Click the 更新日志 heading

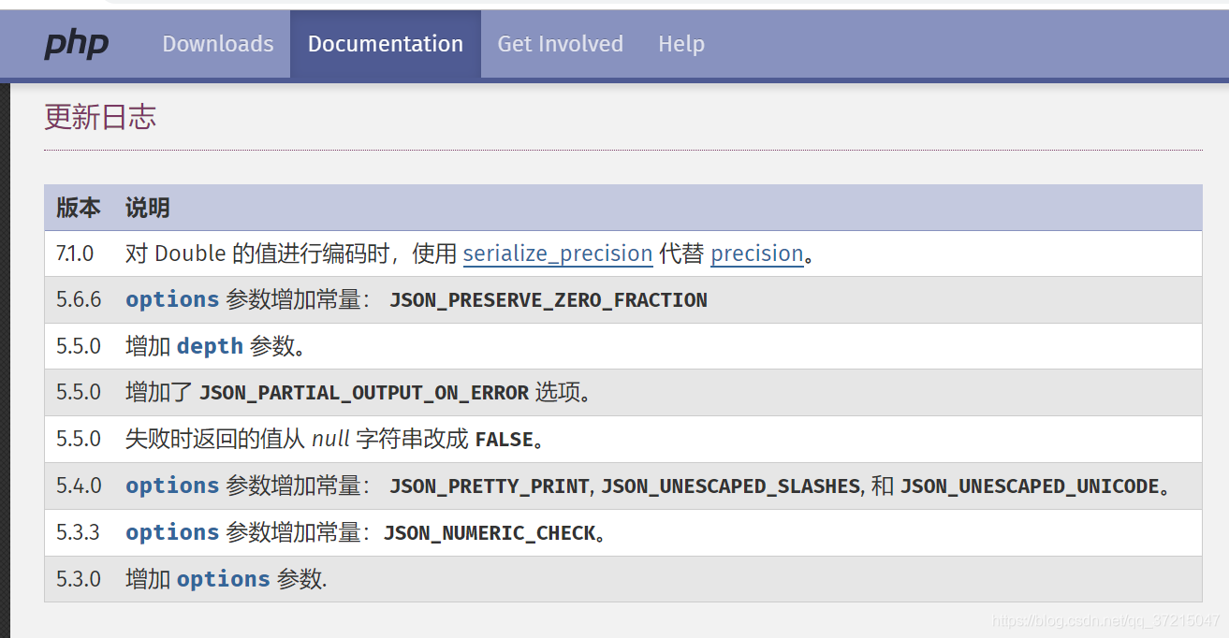(x=100, y=117)
